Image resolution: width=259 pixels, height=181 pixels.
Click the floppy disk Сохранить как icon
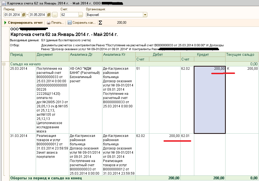click(x=69, y=23)
